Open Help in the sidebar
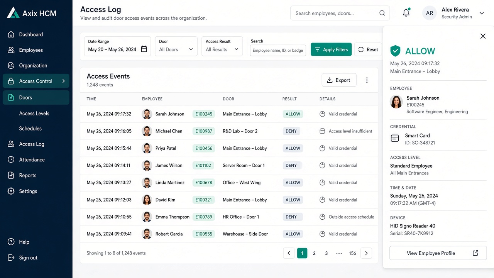 (x=24, y=242)
